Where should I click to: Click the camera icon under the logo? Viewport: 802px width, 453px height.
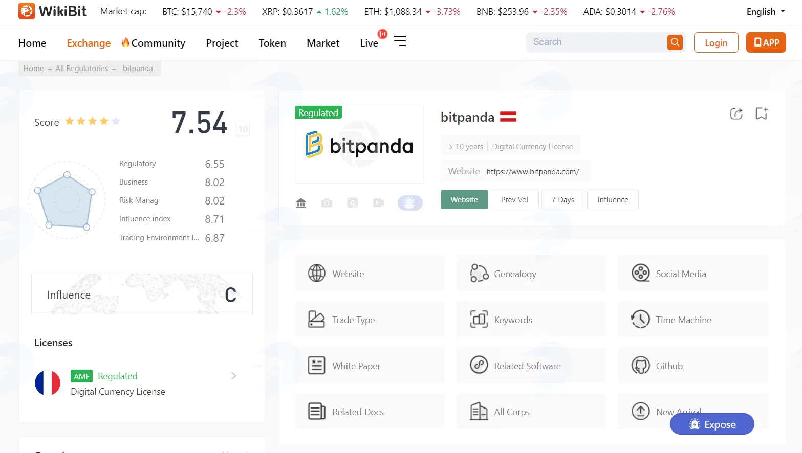327,203
